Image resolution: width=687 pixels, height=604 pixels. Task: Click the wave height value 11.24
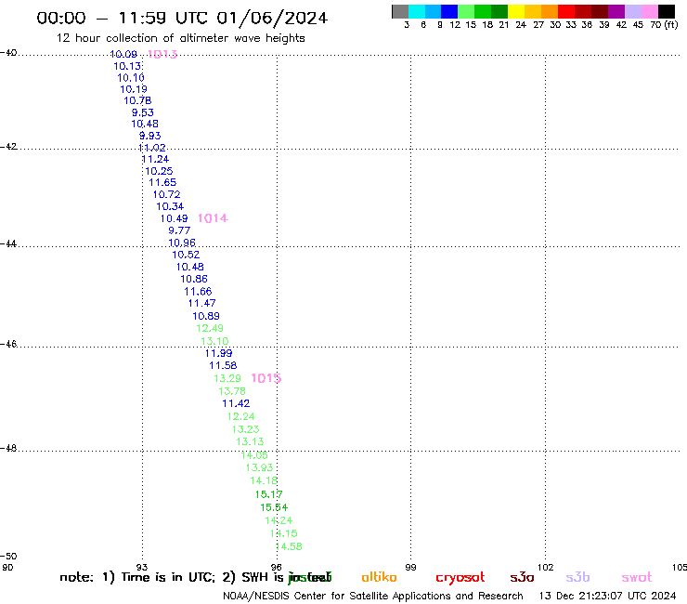[155, 159]
